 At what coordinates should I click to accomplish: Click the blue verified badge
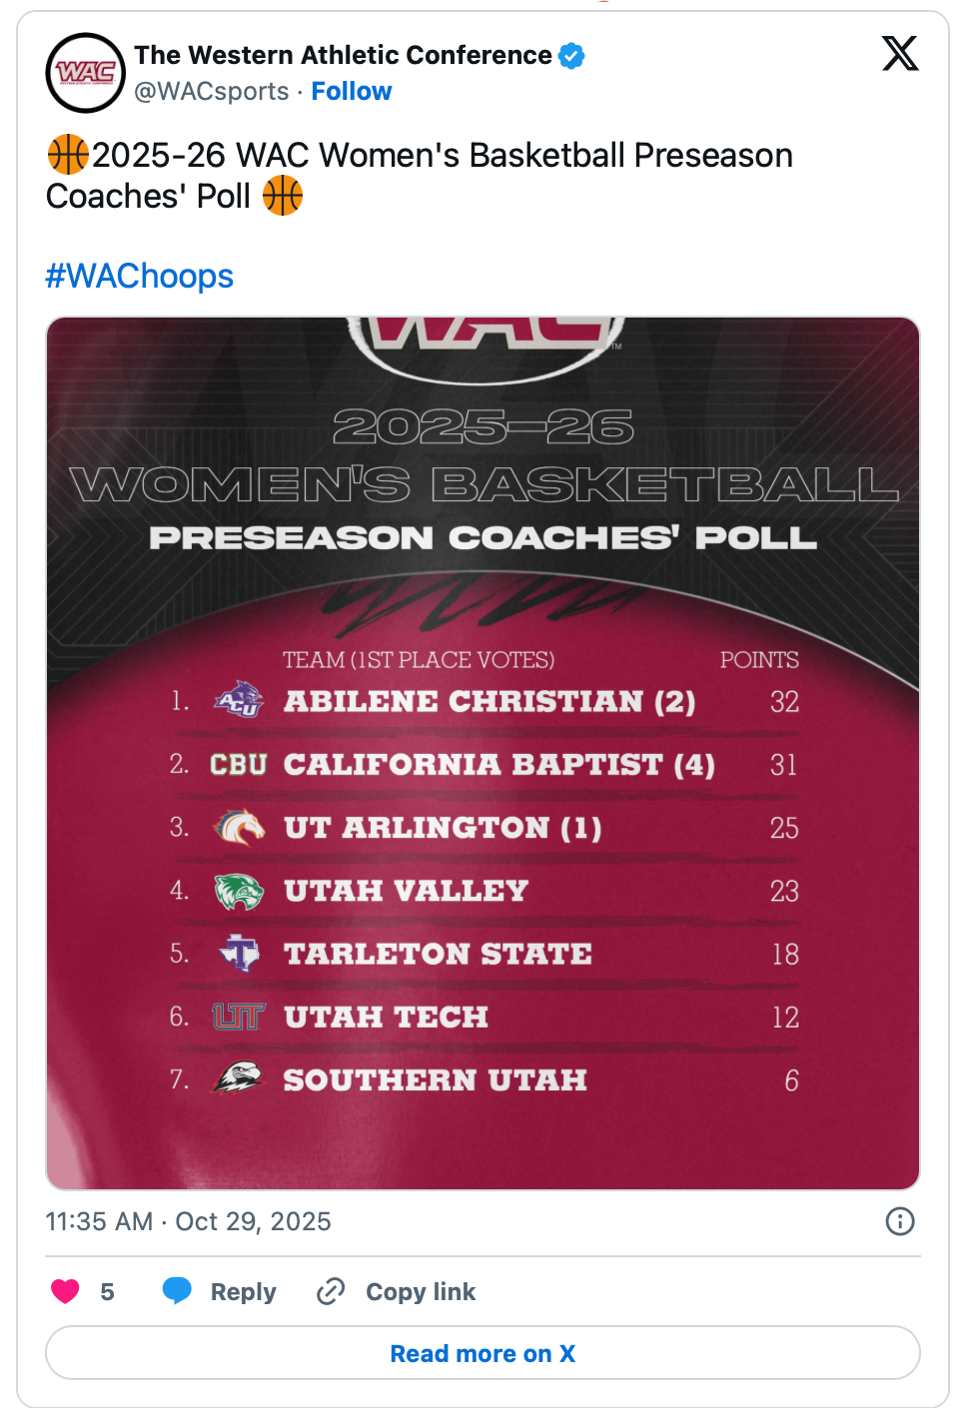click(571, 56)
